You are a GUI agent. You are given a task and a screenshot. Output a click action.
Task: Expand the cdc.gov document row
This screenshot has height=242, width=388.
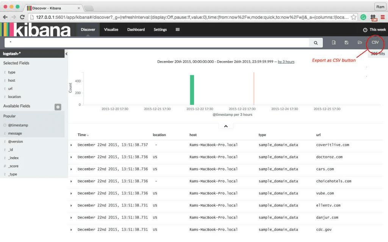(70, 230)
